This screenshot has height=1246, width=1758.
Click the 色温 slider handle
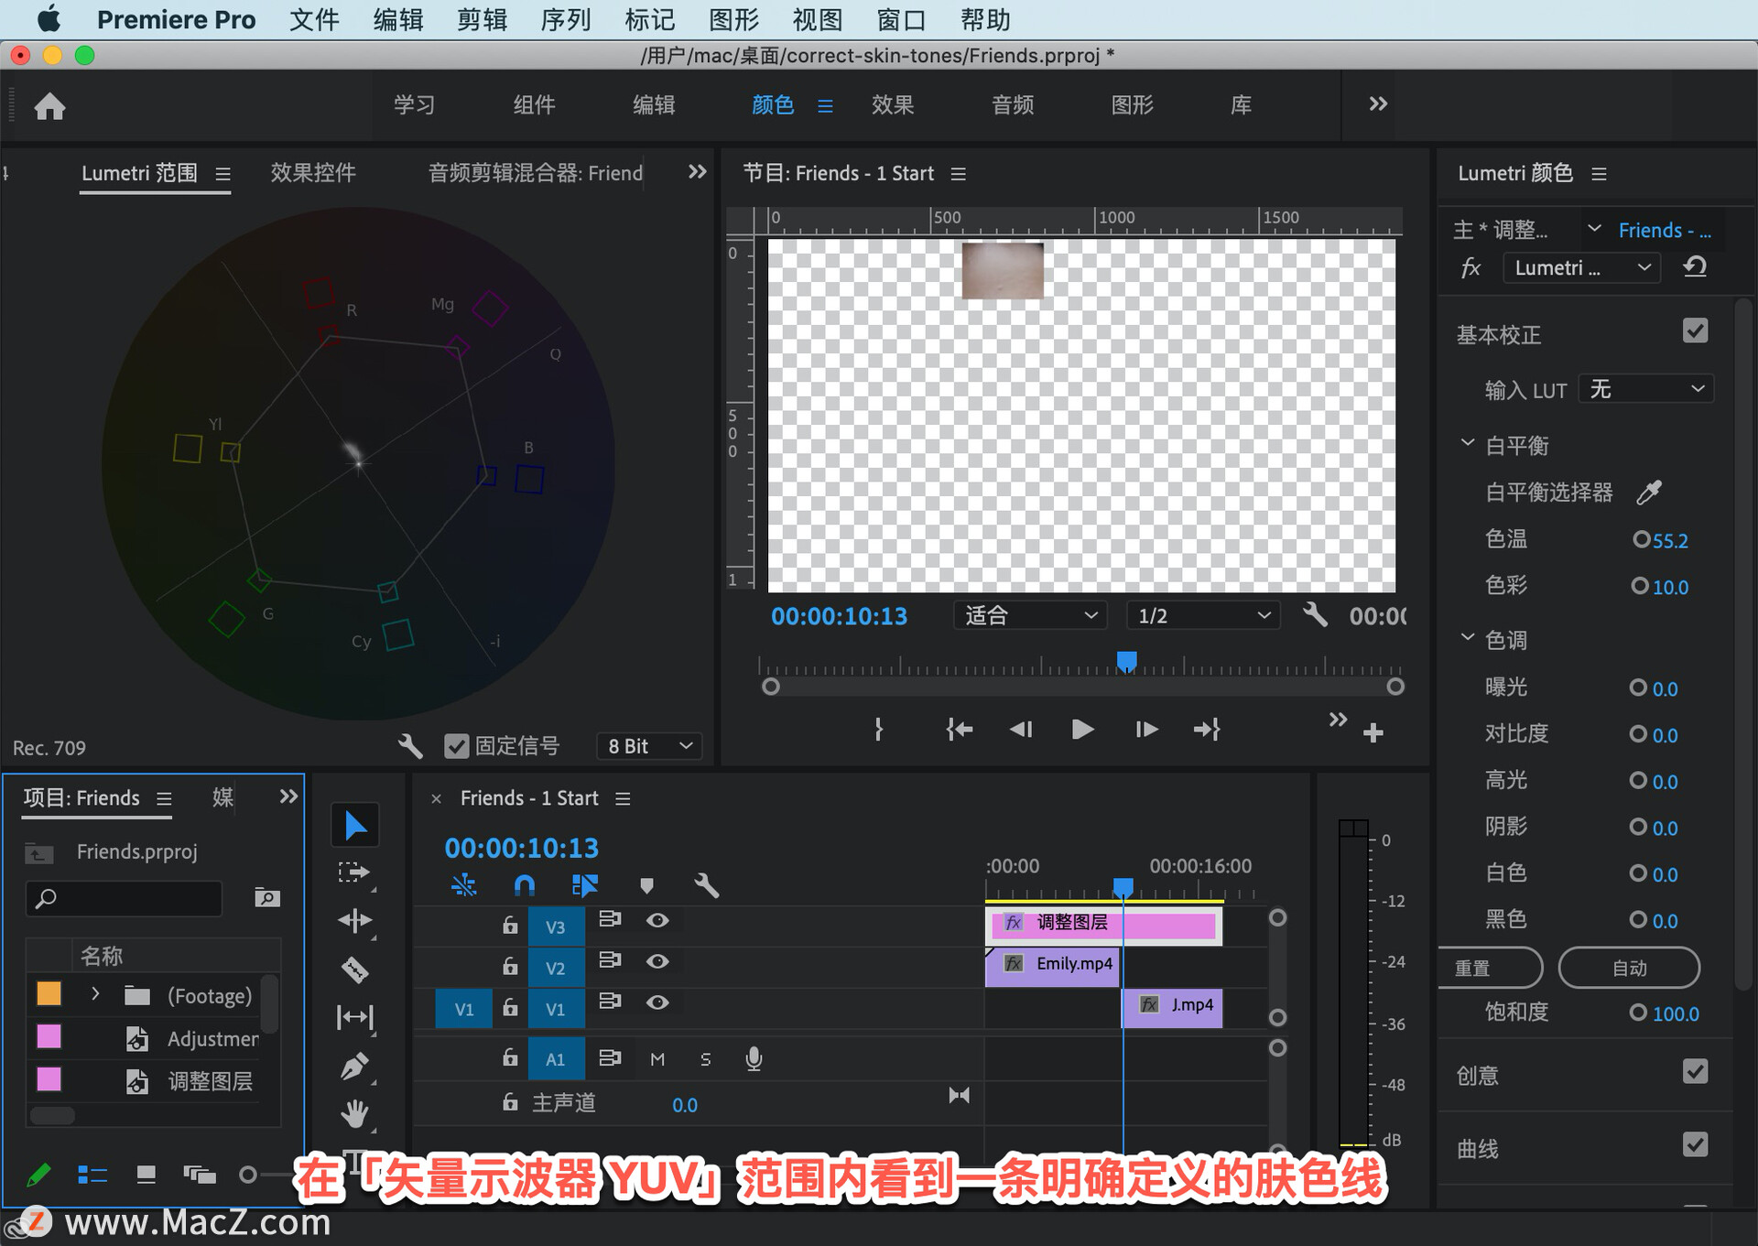1641,539
